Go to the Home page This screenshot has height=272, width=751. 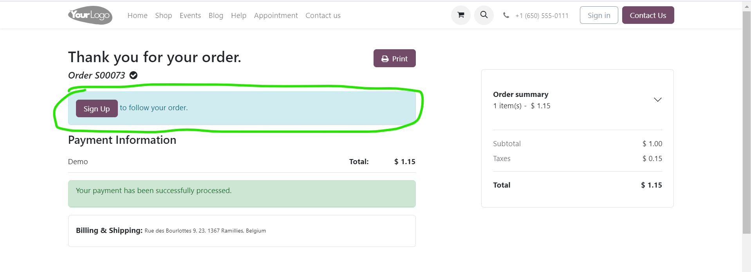tap(137, 16)
